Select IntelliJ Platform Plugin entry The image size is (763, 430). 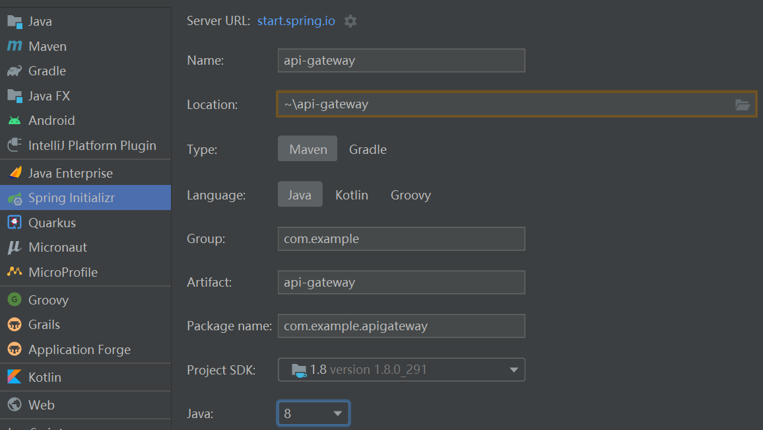pyautogui.click(x=86, y=145)
